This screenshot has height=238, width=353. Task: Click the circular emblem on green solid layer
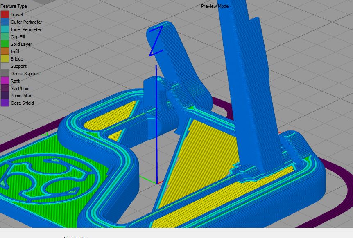(48, 177)
